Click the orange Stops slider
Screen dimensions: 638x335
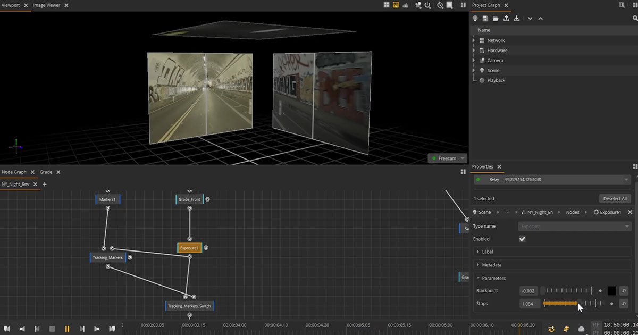(574, 304)
